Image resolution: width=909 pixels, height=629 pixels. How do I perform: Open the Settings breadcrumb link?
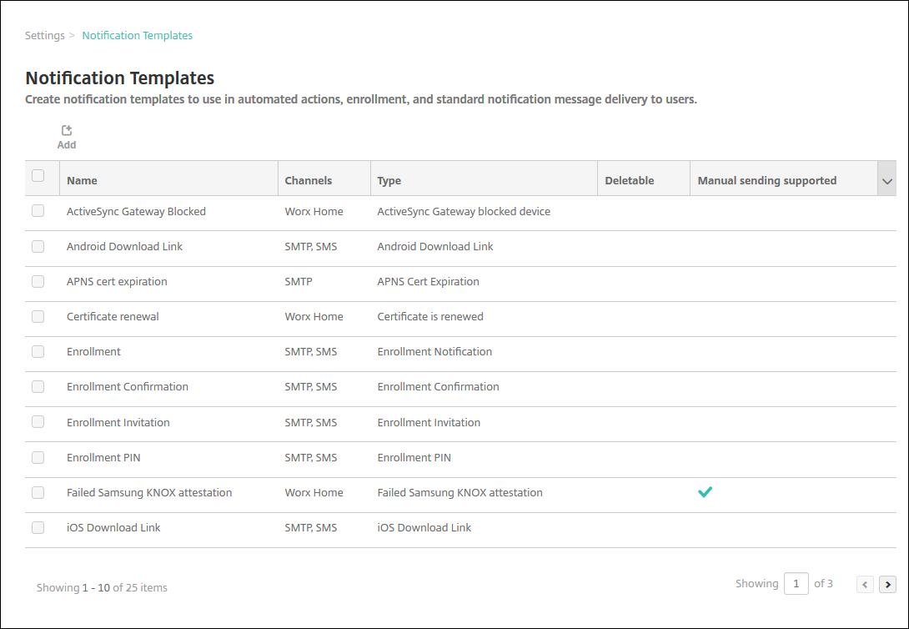(x=44, y=36)
